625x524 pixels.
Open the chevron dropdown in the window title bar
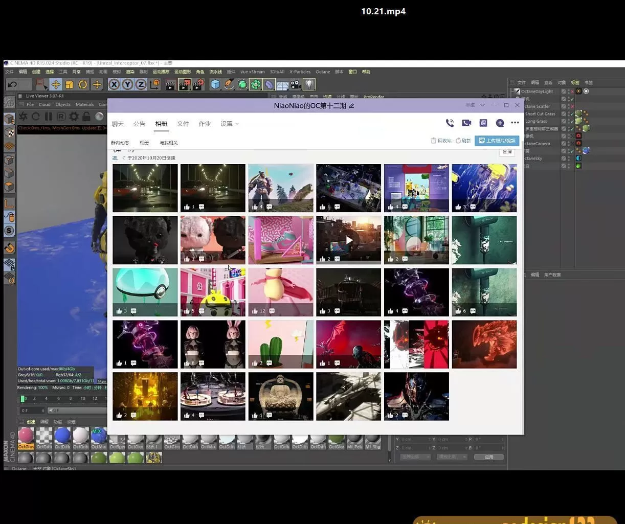pyautogui.click(x=482, y=105)
